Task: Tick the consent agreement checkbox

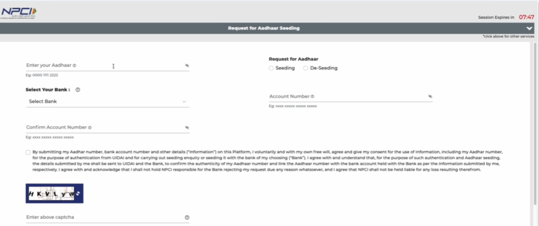Action: click(28, 152)
